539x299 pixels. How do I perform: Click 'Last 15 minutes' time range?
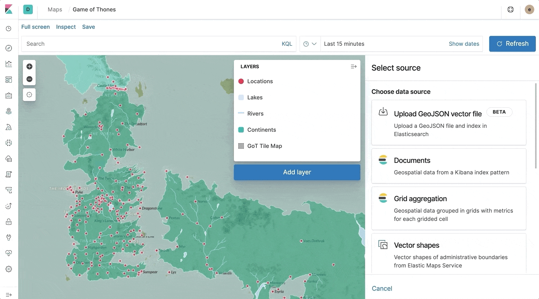[x=344, y=44]
